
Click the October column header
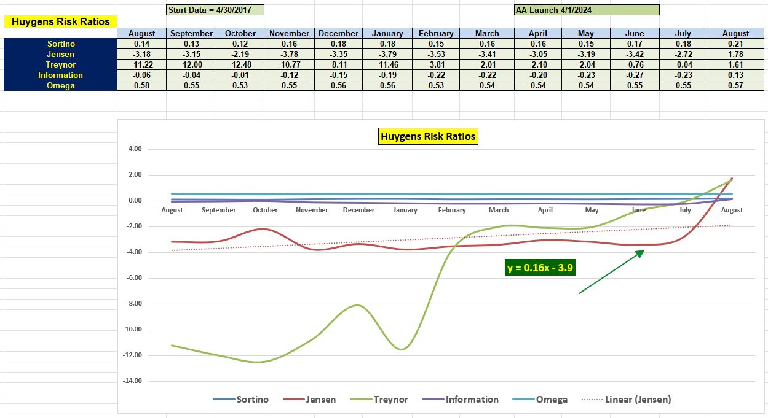click(240, 33)
